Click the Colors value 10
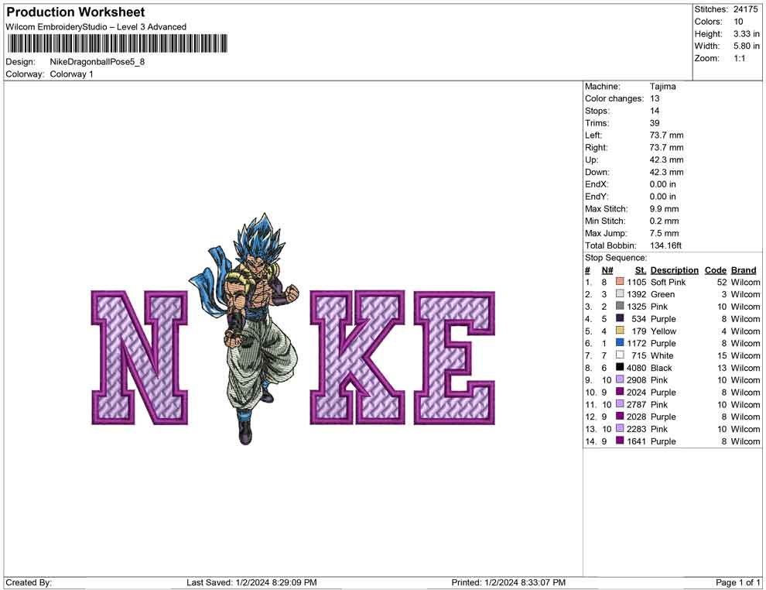This screenshot has height=590, width=766. tap(738, 22)
